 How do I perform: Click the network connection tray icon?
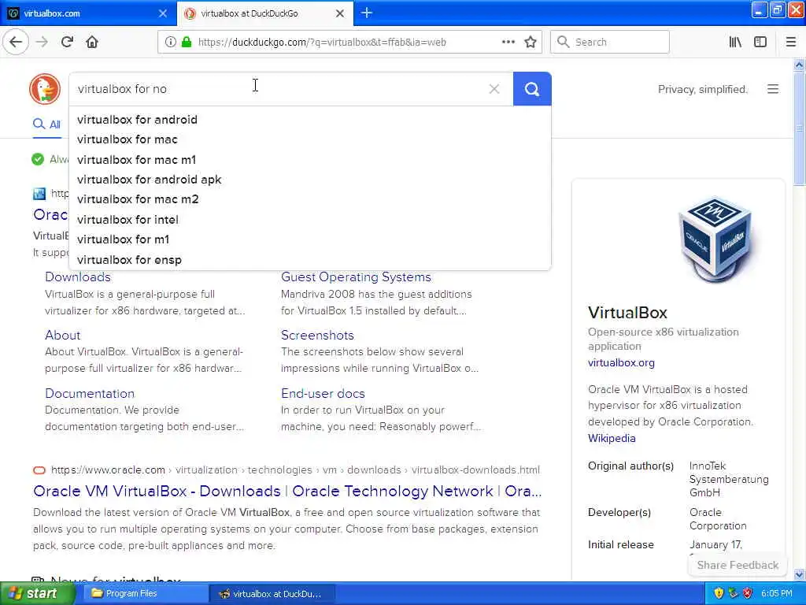coord(733,593)
